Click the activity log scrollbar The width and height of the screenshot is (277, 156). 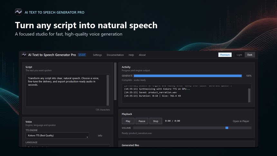pyautogui.click(x=249, y=95)
